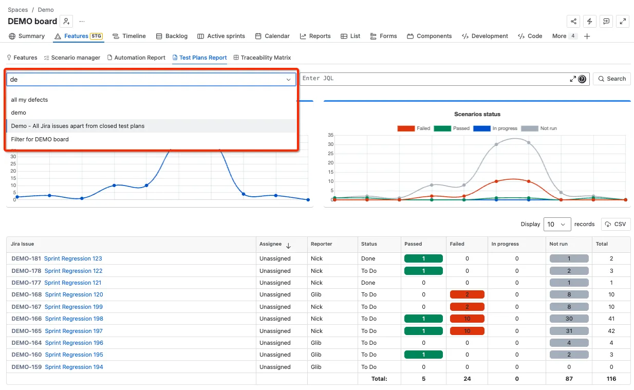Click the share icon in the board header

573,21
